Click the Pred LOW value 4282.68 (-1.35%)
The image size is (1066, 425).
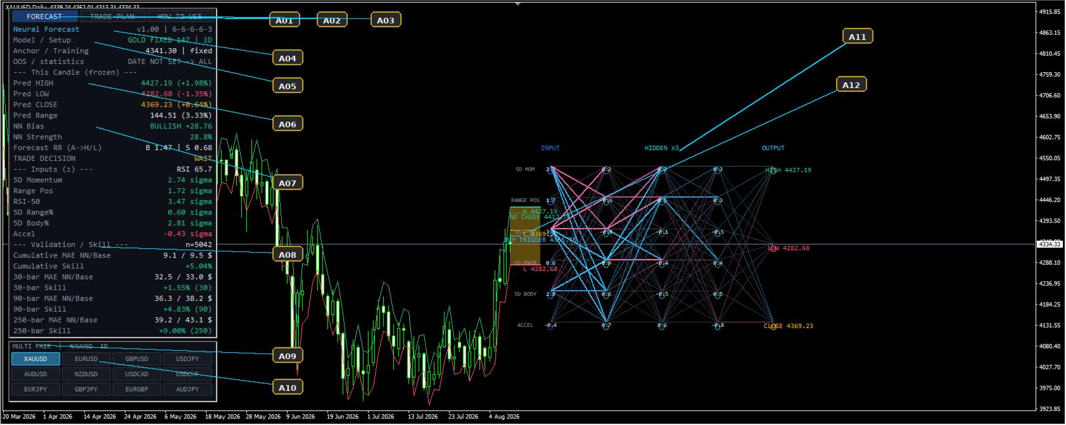point(176,94)
